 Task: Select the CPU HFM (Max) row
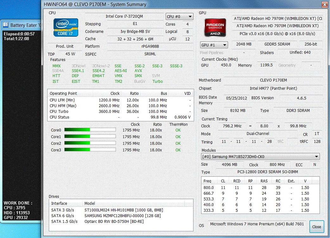tap(120, 106)
